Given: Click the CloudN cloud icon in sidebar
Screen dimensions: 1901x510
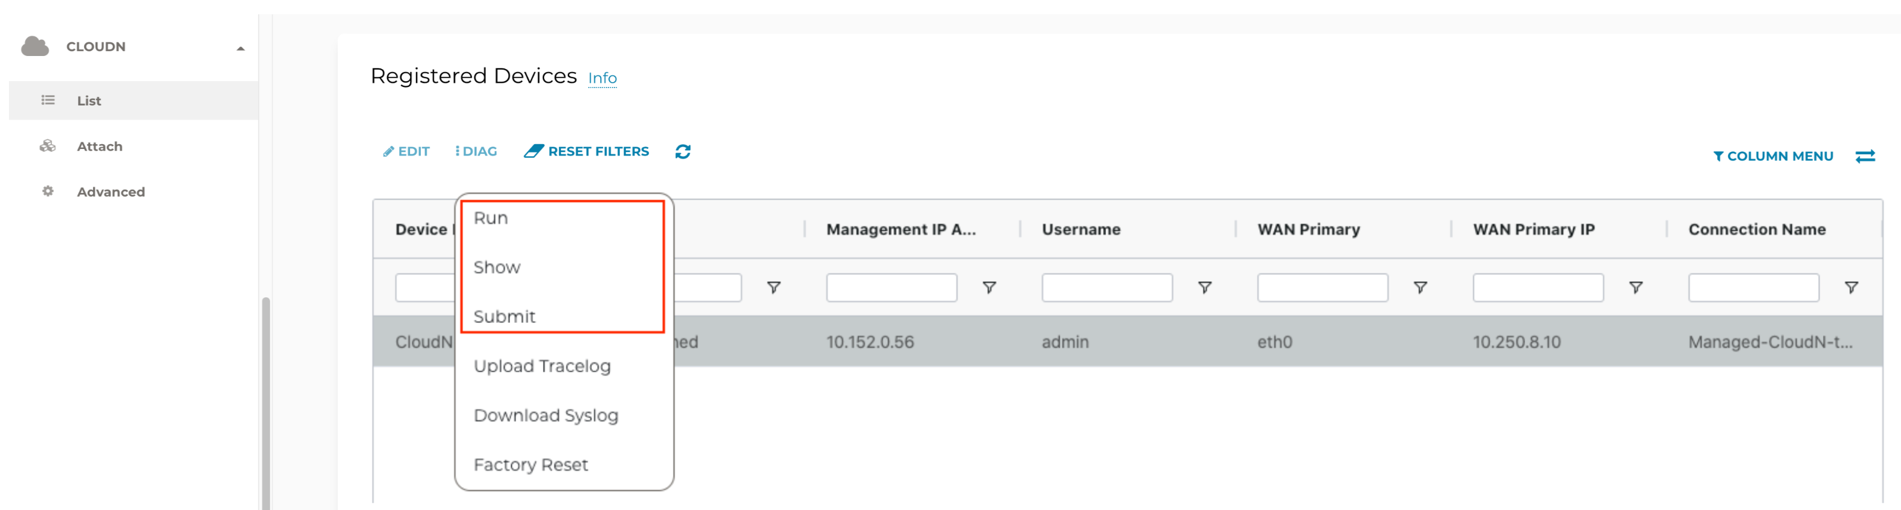Looking at the screenshot, I should (35, 46).
